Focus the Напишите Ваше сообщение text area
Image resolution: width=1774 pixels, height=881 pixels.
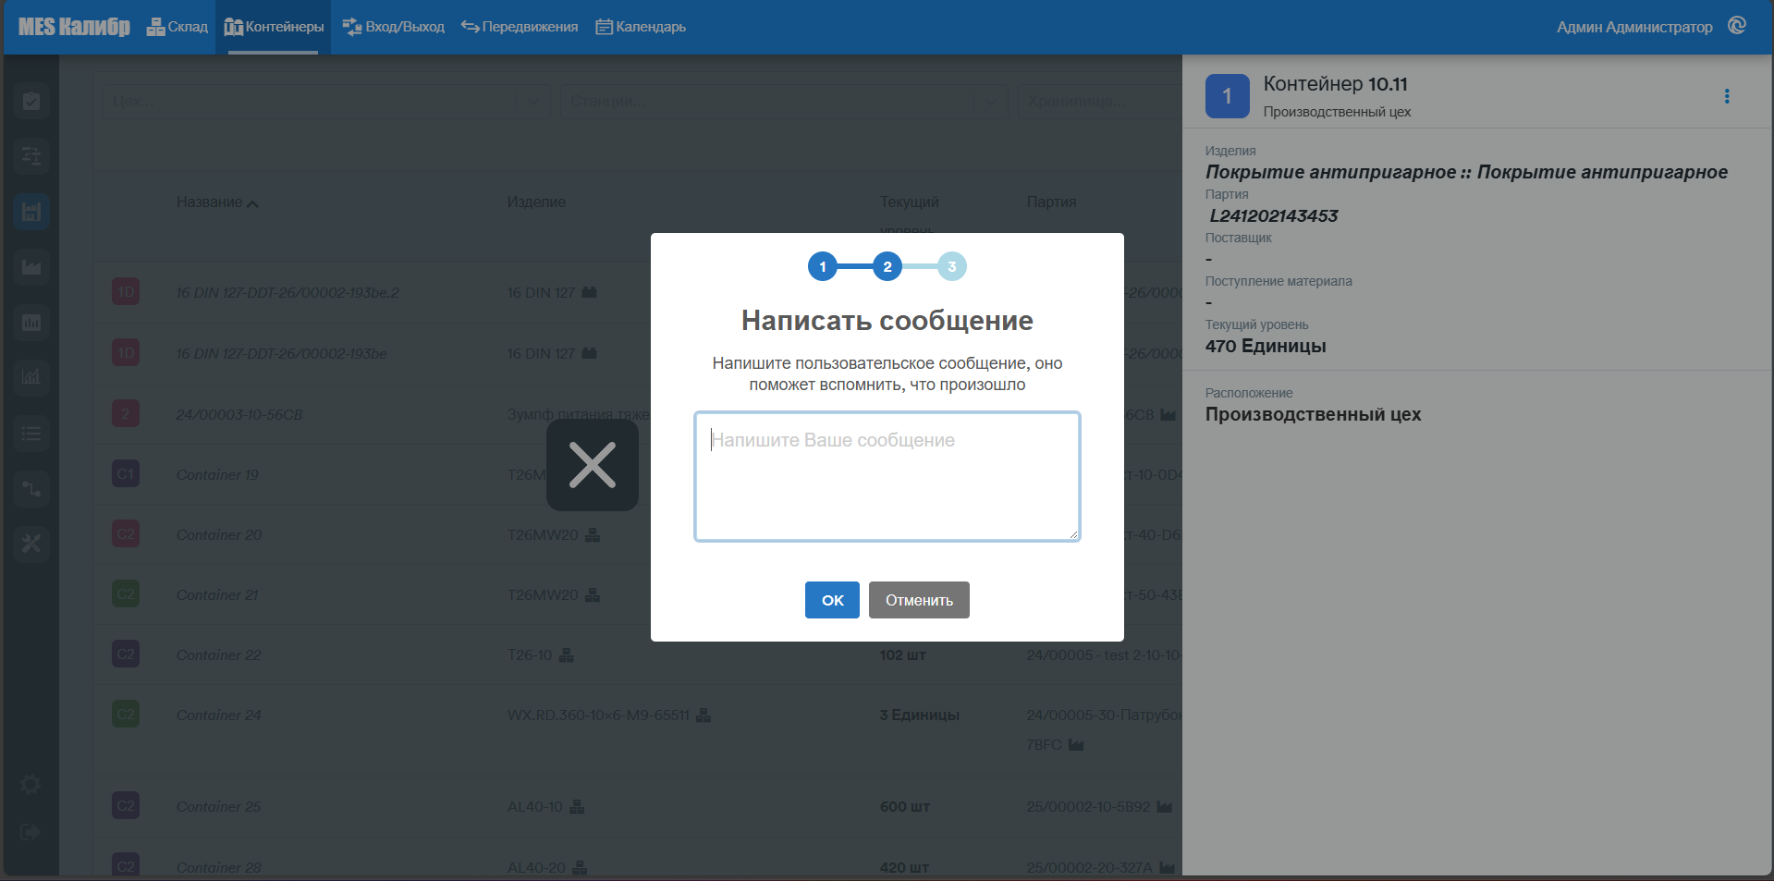tap(887, 477)
